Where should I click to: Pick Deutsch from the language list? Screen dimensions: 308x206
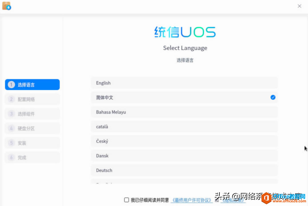point(184,170)
